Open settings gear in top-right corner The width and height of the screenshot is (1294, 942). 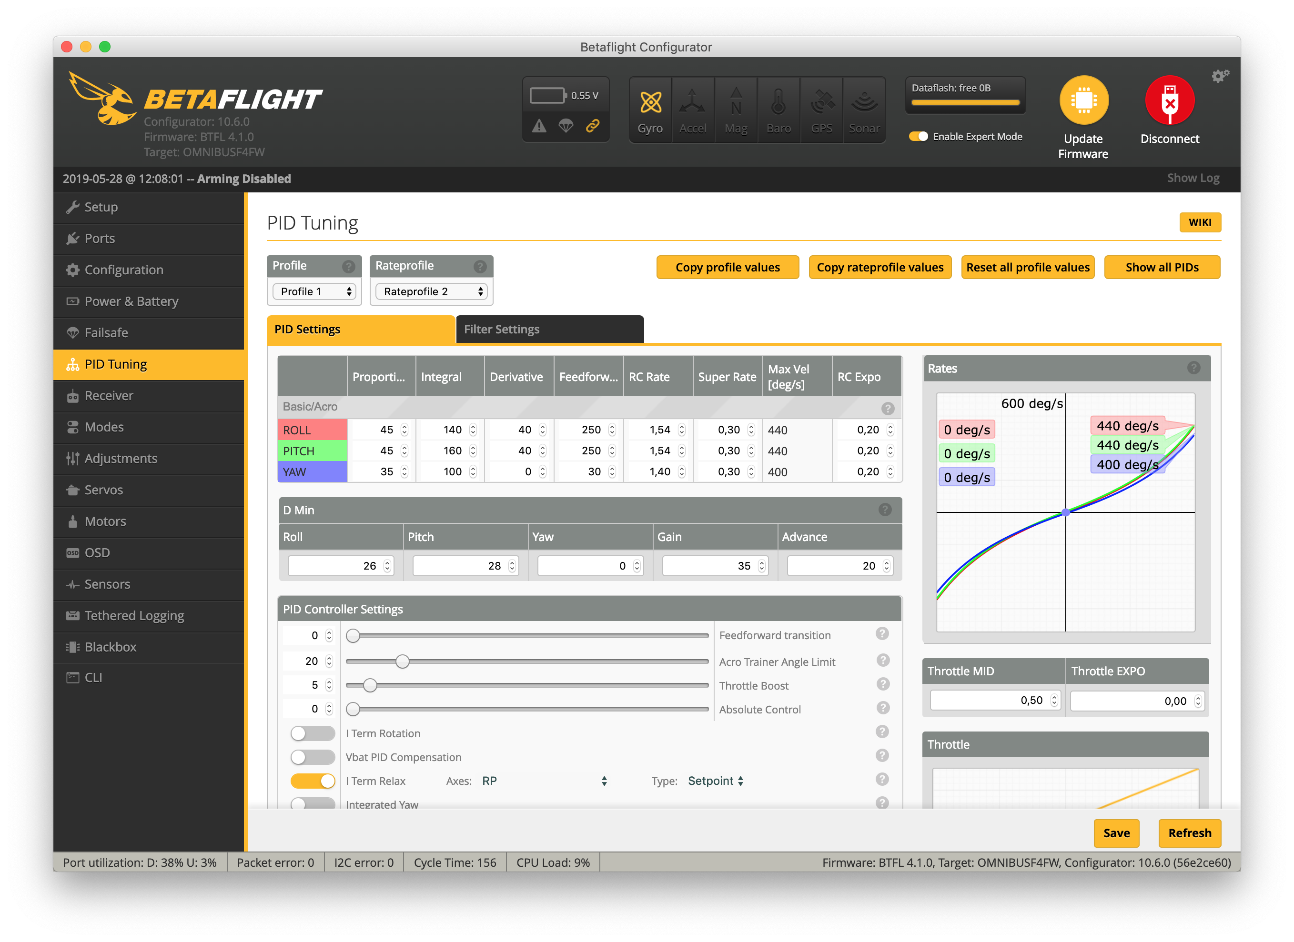(x=1220, y=76)
